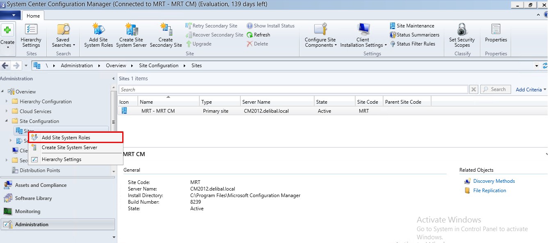Click the Add Criteria link
The image size is (548, 243).
tap(529, 90)
